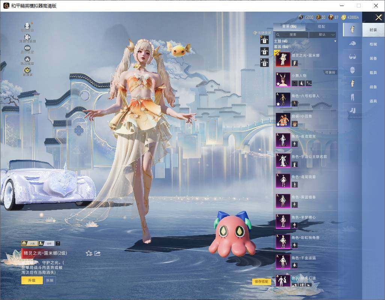This screenshot has width=385, height=300.
Task: Select quick outfit hanger slot 1
Action: (265, 40)
